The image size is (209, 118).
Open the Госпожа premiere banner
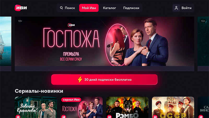click(104, 41)
